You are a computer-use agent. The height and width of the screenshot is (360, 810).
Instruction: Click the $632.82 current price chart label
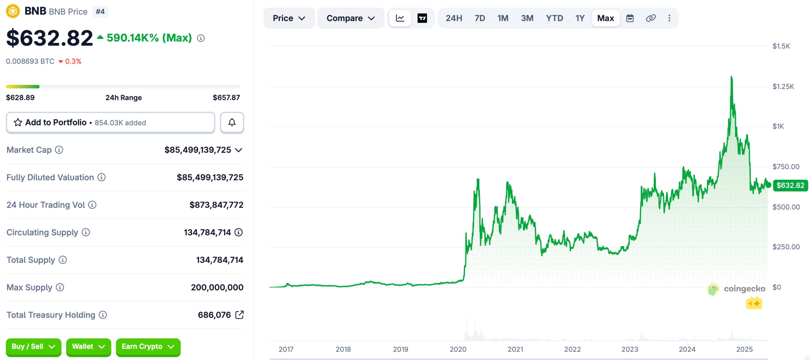[790, 185]
